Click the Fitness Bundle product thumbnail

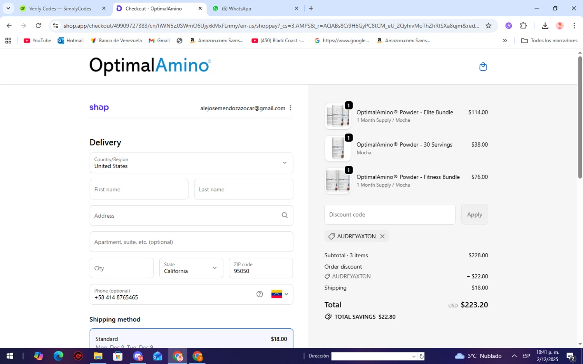click(x=338, y=181)
